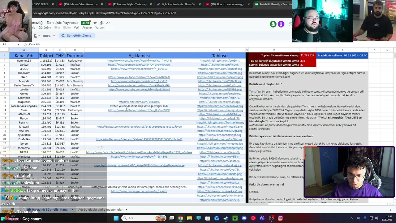Open the OBS icon on the taskbar
The image size is (396, 223).
271,218
